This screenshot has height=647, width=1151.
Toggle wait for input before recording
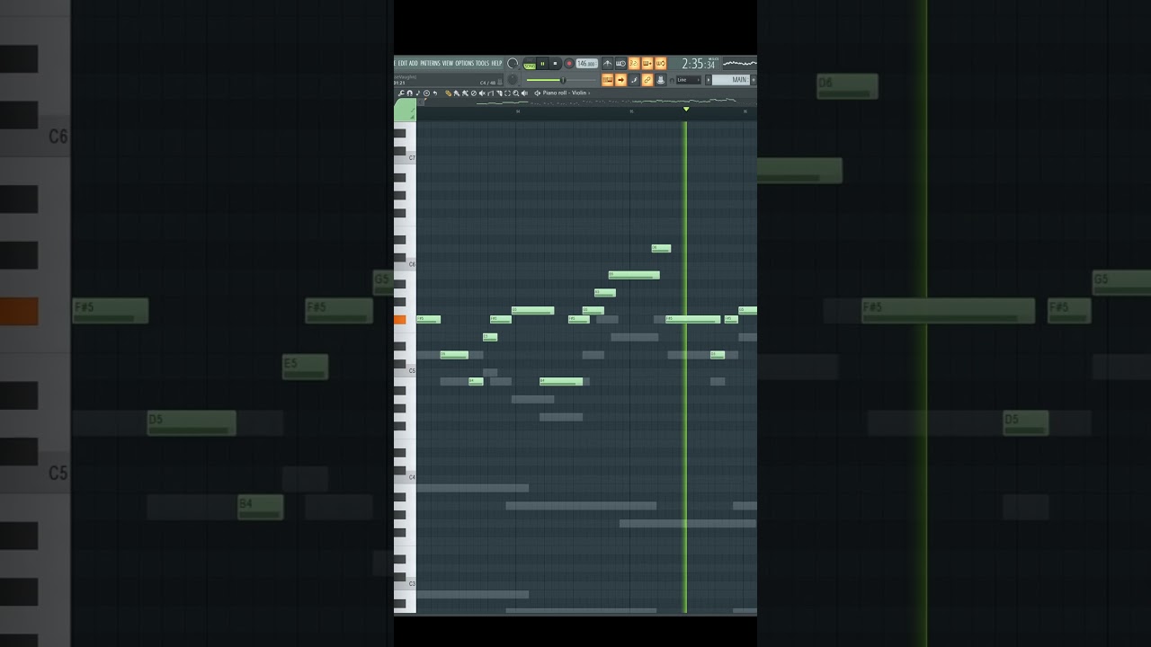click(x=620, y=63)
